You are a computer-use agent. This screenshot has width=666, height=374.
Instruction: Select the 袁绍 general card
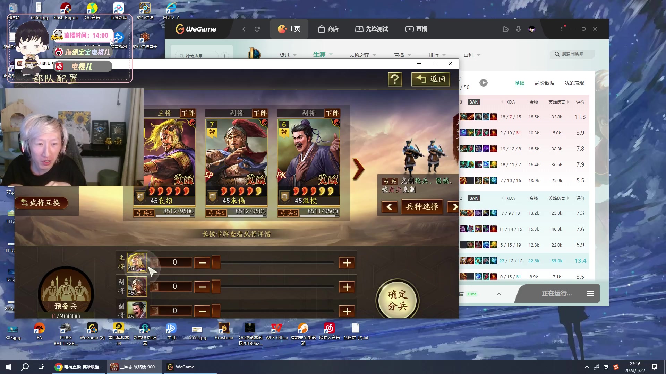click(x=169, y=162)
